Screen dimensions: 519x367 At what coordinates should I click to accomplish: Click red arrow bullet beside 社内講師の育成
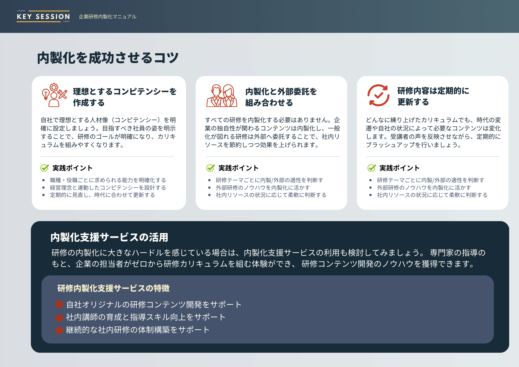pyautogui.click(x=59, y=317)
